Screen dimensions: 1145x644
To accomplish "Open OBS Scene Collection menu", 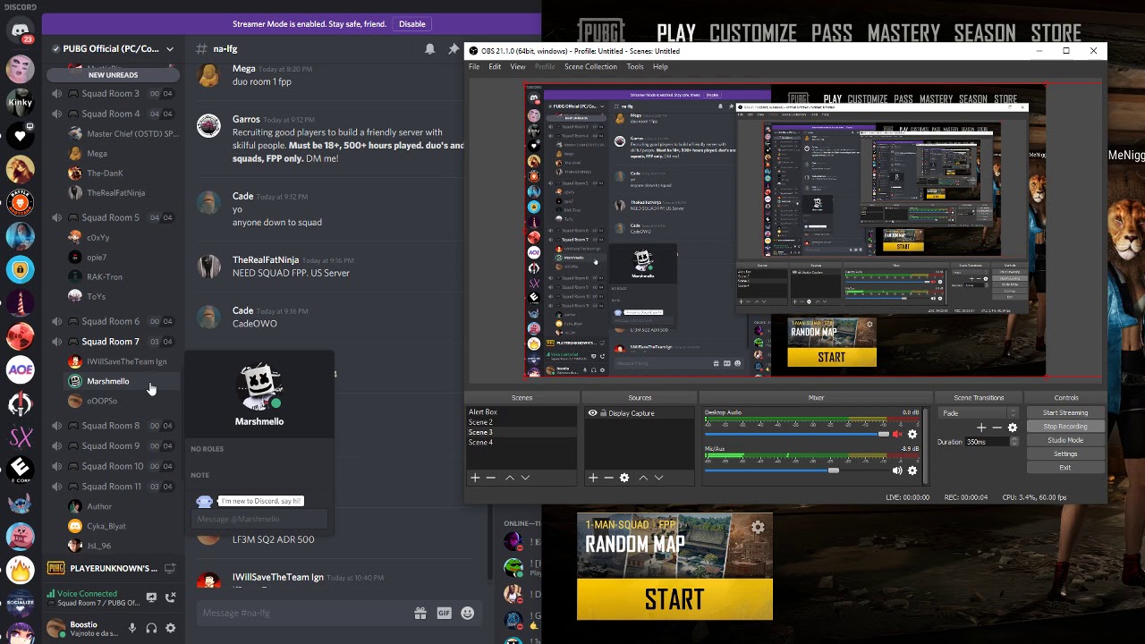I will (x=590, y=67).
